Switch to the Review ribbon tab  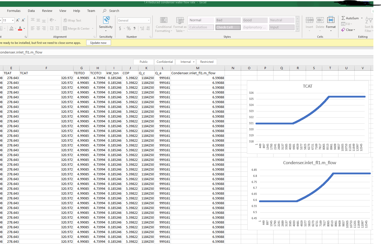coord(47,11)
